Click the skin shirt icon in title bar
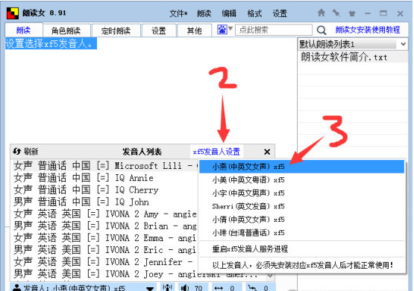This screenshot has height=291, width=414. 351,13
